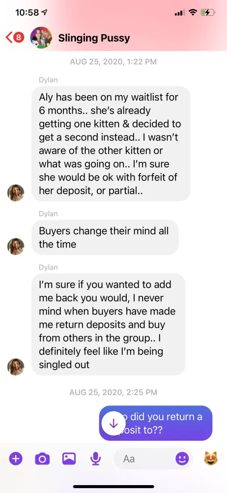The image size is (227, 493).
Task: Tap Dylan's avatar beside 'Buyers change their mind'
Action: click(16, 246)
